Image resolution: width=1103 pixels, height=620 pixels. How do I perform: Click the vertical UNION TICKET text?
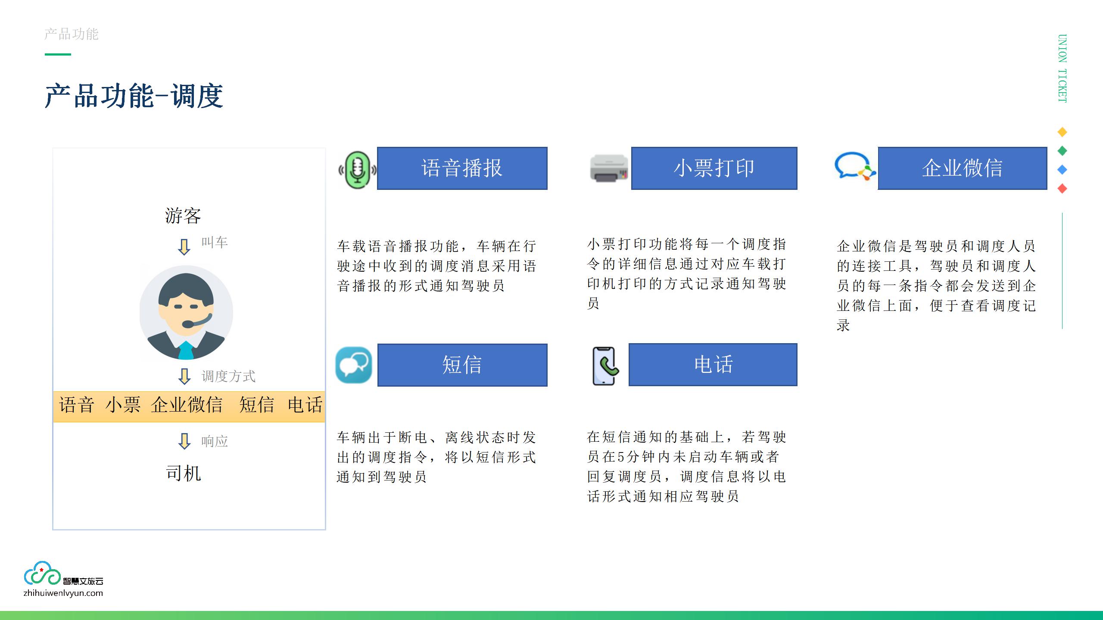point(1062,68)
